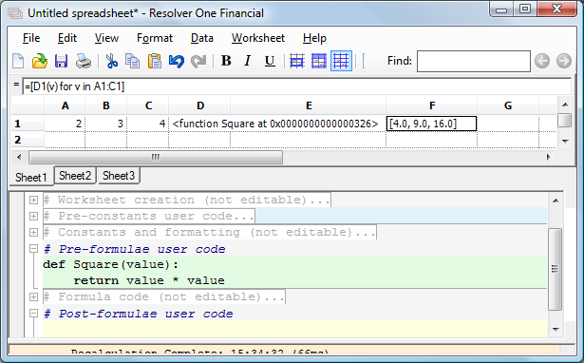Paste using the clipboard icon
Viewport: 584px width, 363px height.
155,61
